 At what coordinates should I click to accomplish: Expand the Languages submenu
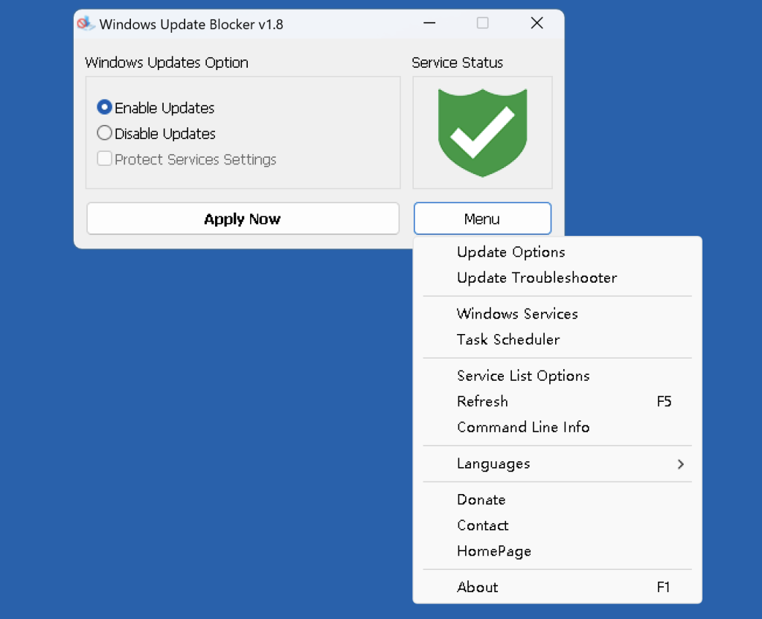[557, 464]
